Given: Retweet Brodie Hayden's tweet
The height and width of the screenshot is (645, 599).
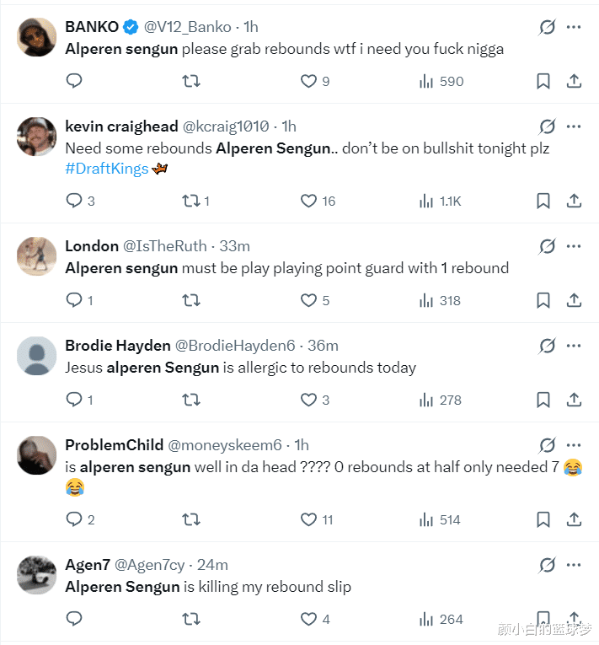Looking at the screenshot, I should (x=191, y=400).
